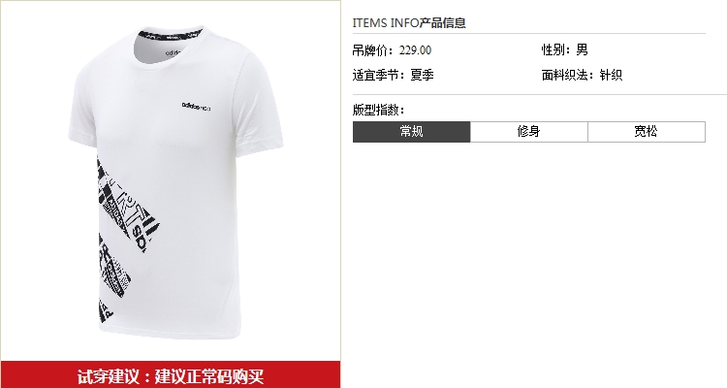This screenshot has height=388, width=727.
Task: Click the adidas collar label logo
Action: point(173,53)
